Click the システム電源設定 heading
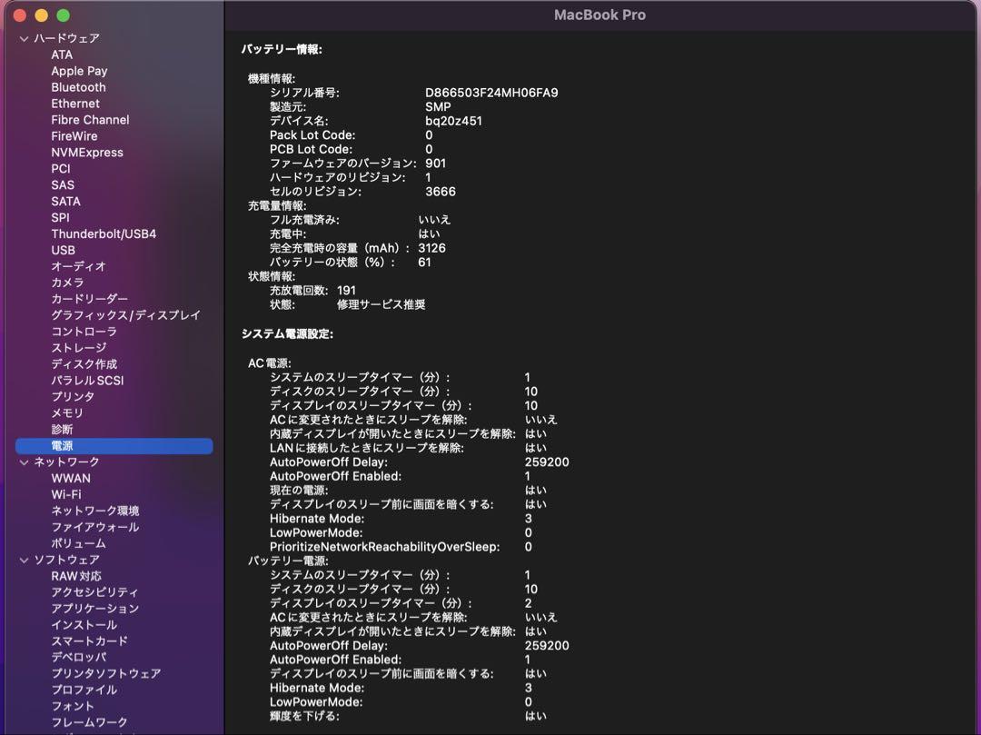Viewport: 981px width, 735px height. 287,334
